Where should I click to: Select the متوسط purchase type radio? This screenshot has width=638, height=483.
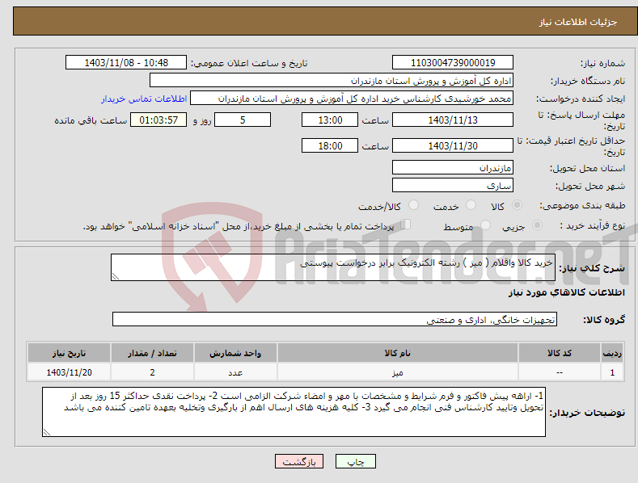(485, 225)
